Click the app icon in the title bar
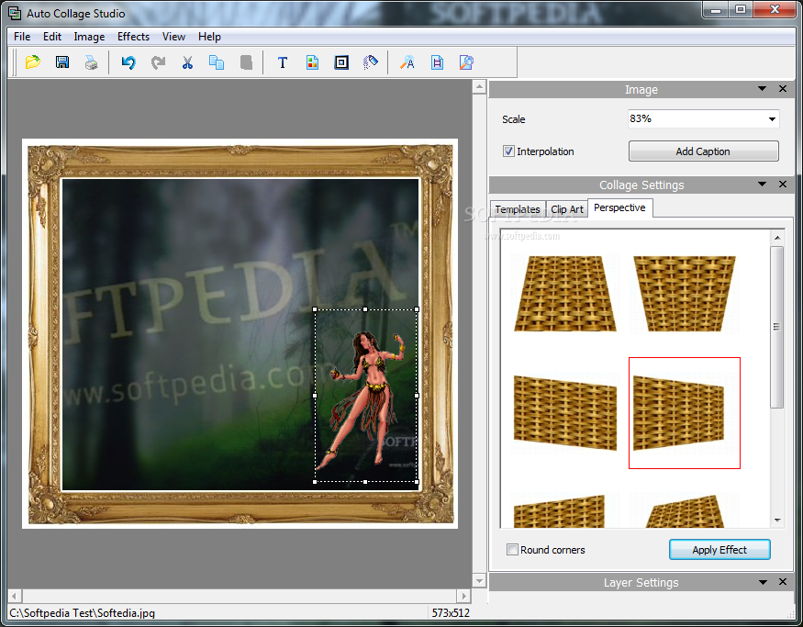803x627 pixels. [15, 14]
